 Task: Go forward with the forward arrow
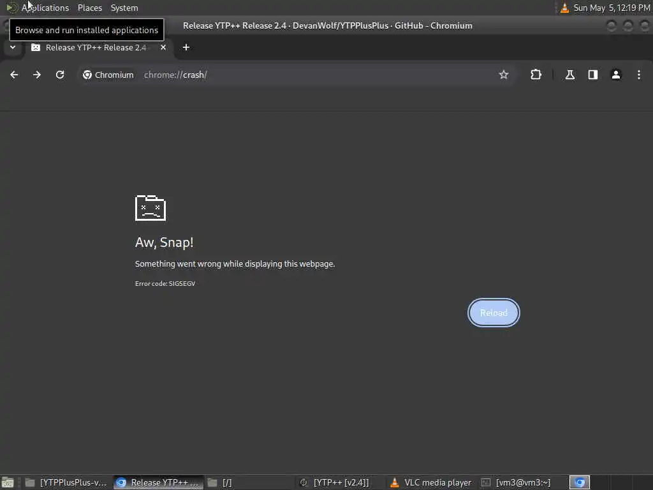tap(37, 75)
